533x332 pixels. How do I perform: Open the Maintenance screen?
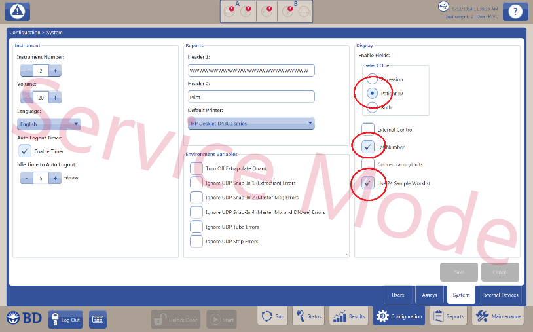click(x=498, y=316)
